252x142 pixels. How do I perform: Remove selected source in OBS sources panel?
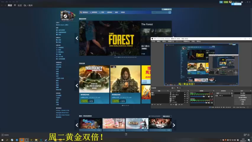pyautogui.click(x=174, y=105)
